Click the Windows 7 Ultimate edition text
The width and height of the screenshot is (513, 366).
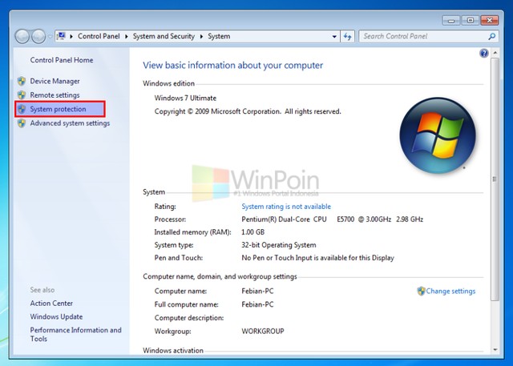(185, 98)
